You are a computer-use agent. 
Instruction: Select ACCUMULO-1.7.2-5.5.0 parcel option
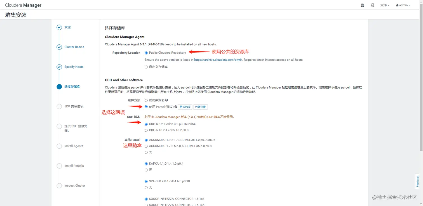tap(146, 146)
